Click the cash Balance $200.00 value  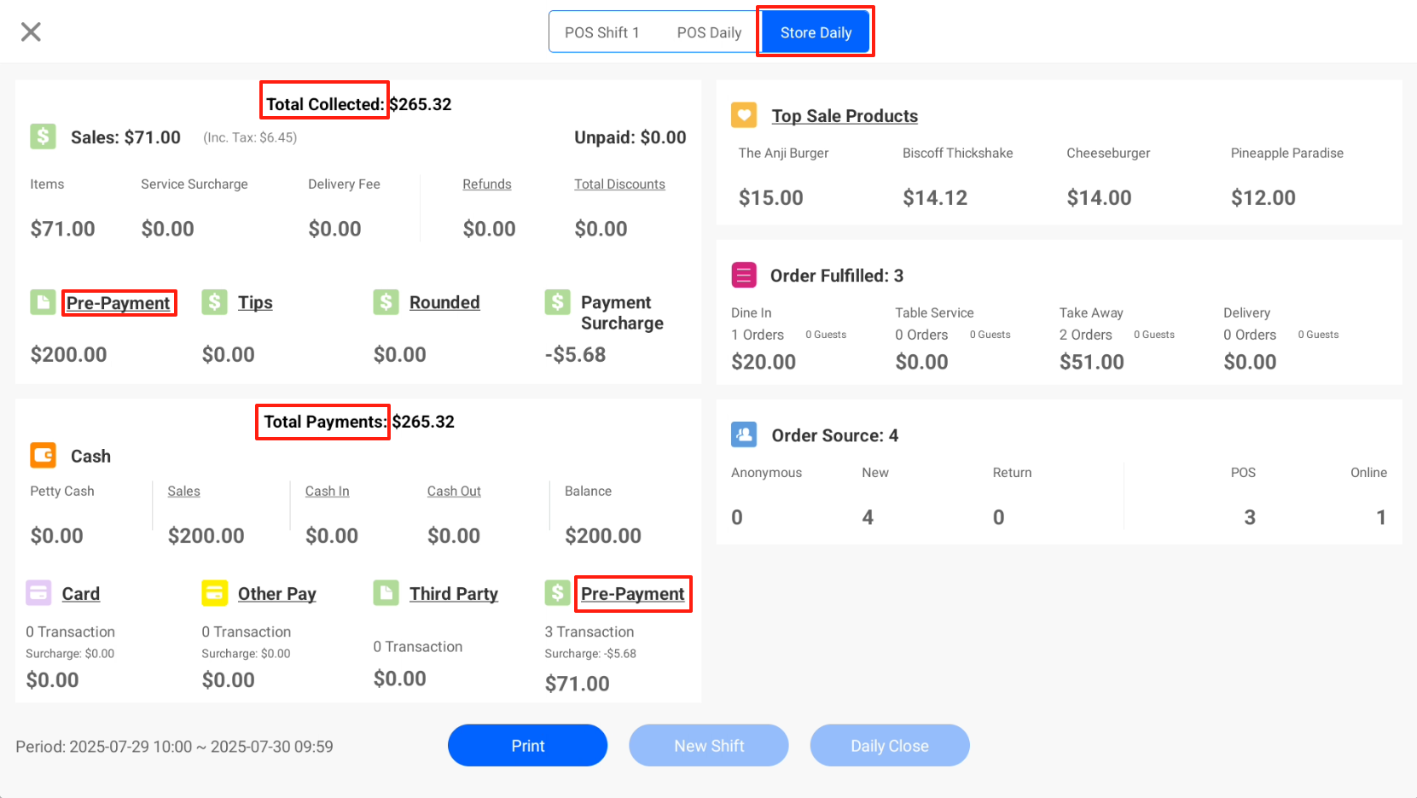tap(603, 535)
